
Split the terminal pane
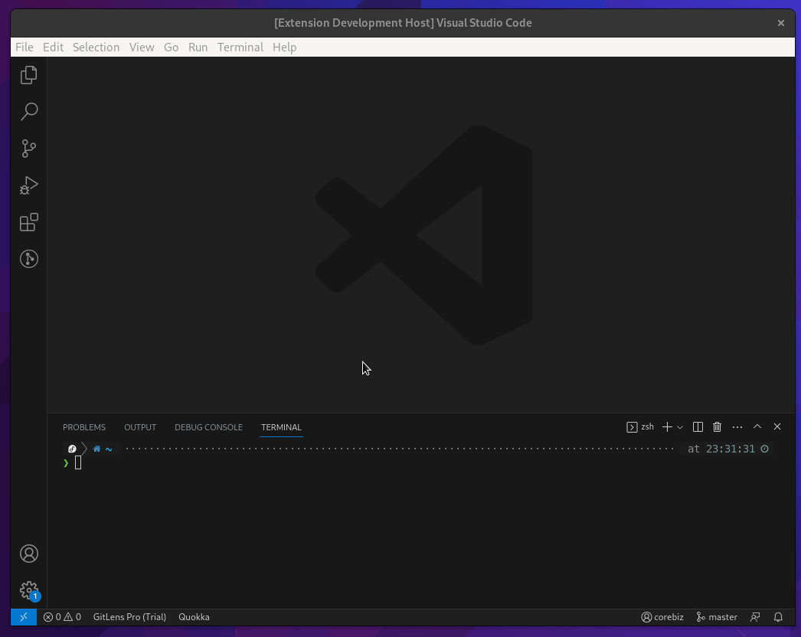click(697, 426)
